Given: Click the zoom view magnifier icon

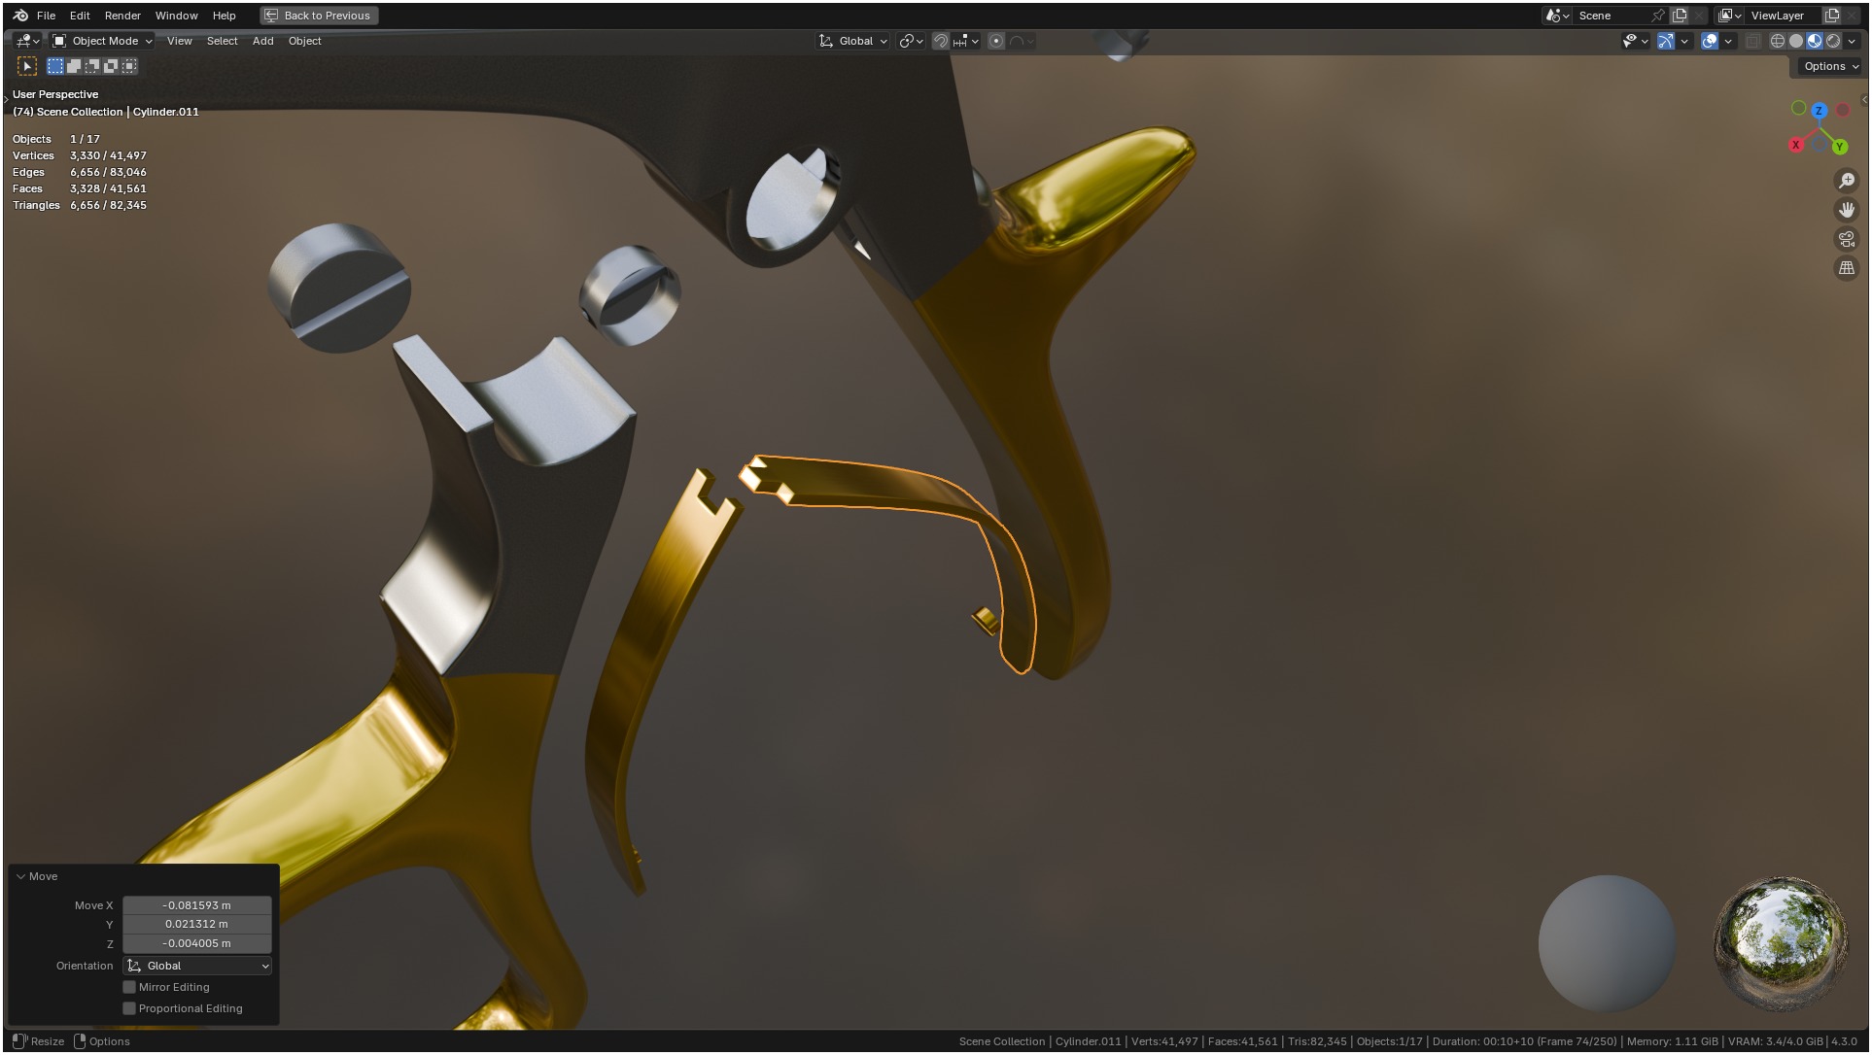Looking at the screenshot, I should coord(1846,181).
